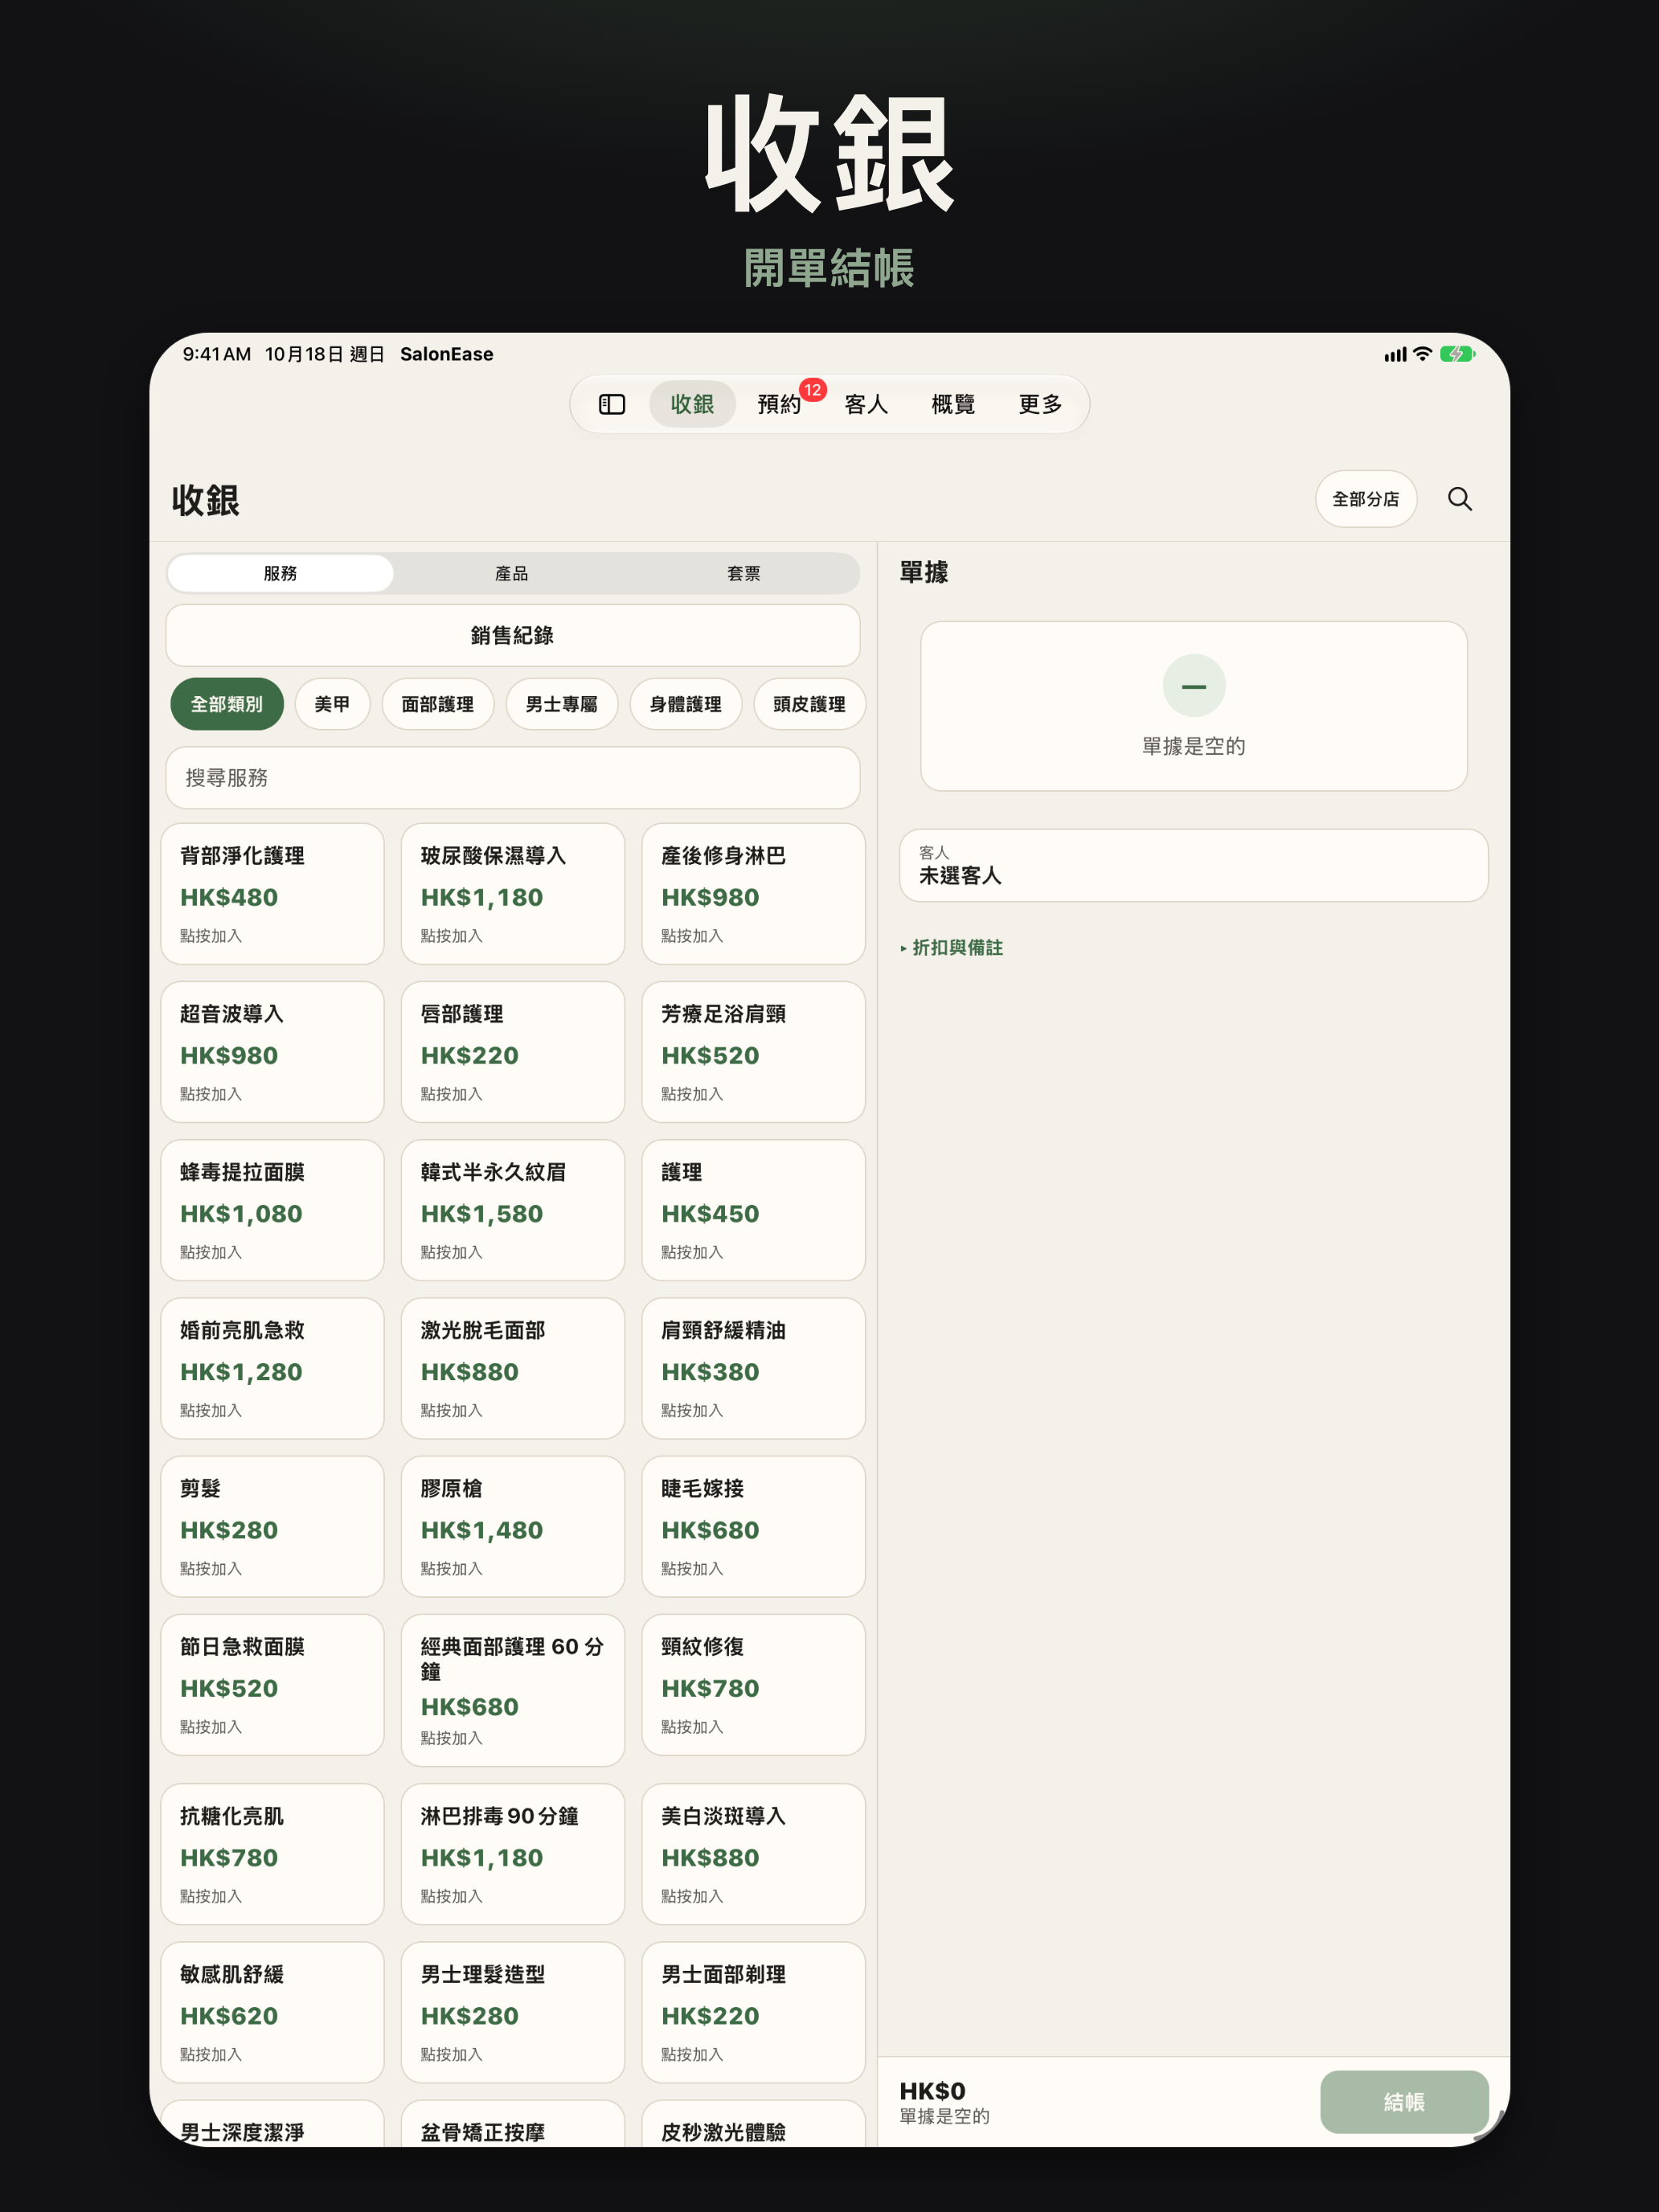Viewport: 1659px width, 2212px height.
Task: Choose customer in 未選客人 field
Action: (x=1194, y=865)
